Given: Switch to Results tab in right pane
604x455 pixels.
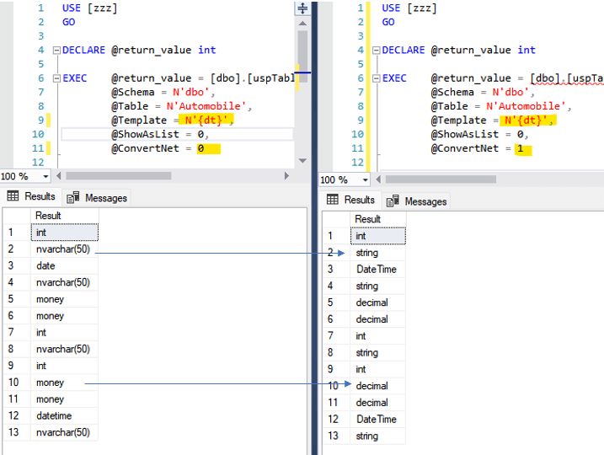Looking at the screenshot, I should tap(351, 200).
